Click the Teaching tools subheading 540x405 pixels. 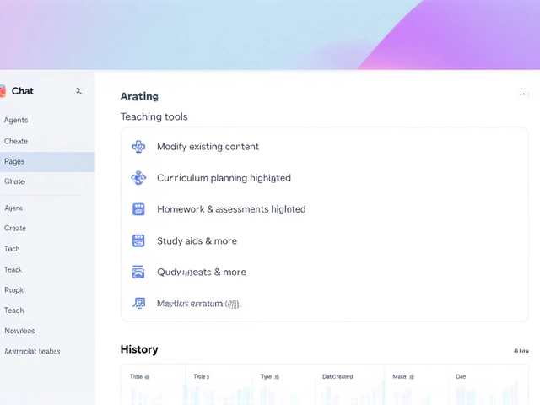(x=154, y=116)
